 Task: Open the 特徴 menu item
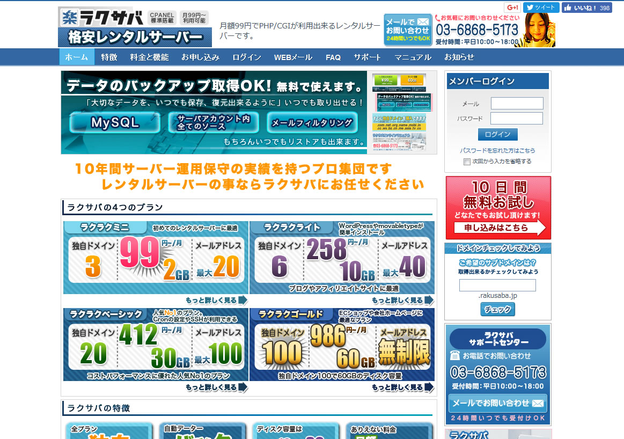(x=108, y=57)
